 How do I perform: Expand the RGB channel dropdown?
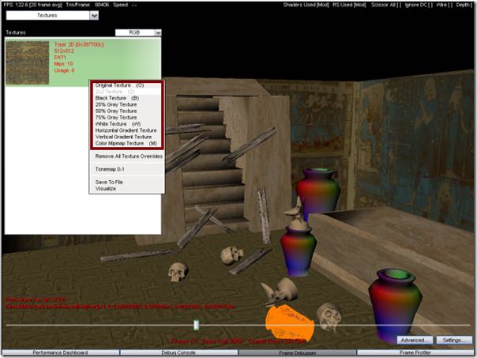click(138, 32)
